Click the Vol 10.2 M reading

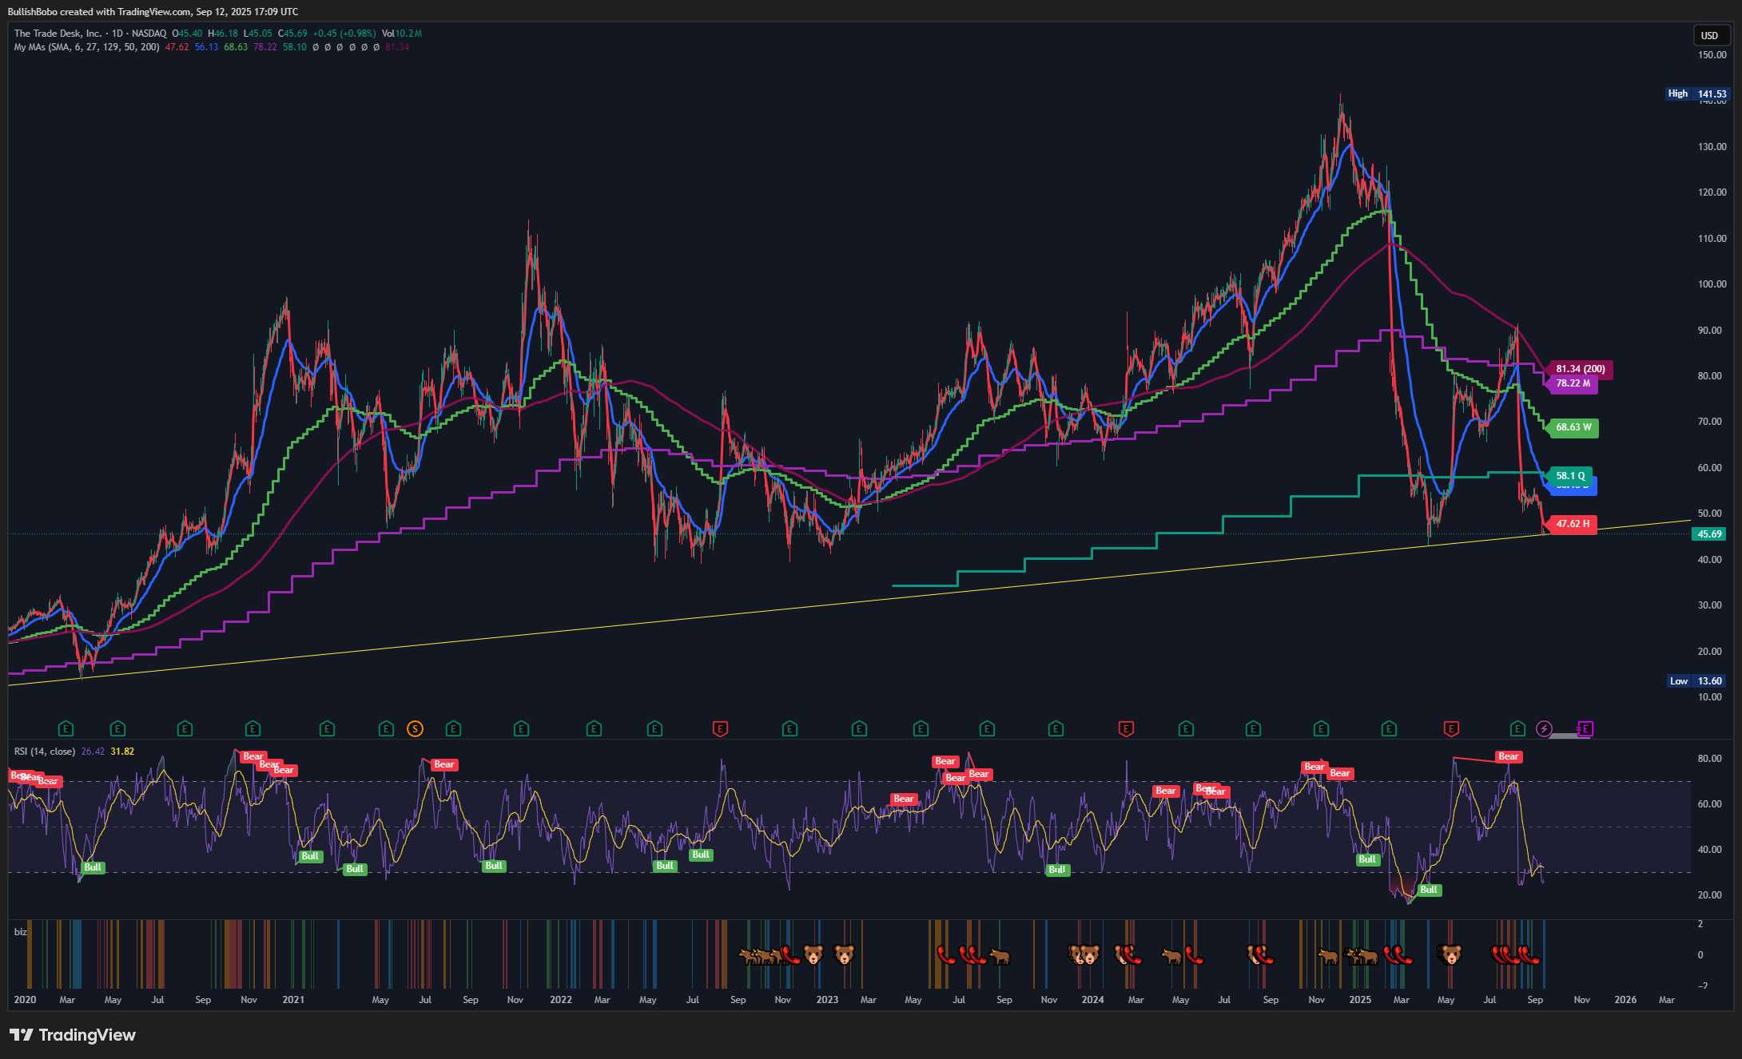[x=402, y=34]
